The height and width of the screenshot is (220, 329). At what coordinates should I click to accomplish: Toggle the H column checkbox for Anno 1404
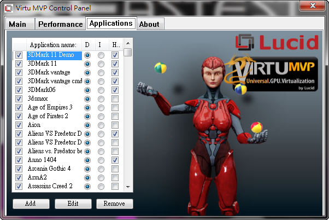(115, 160)
